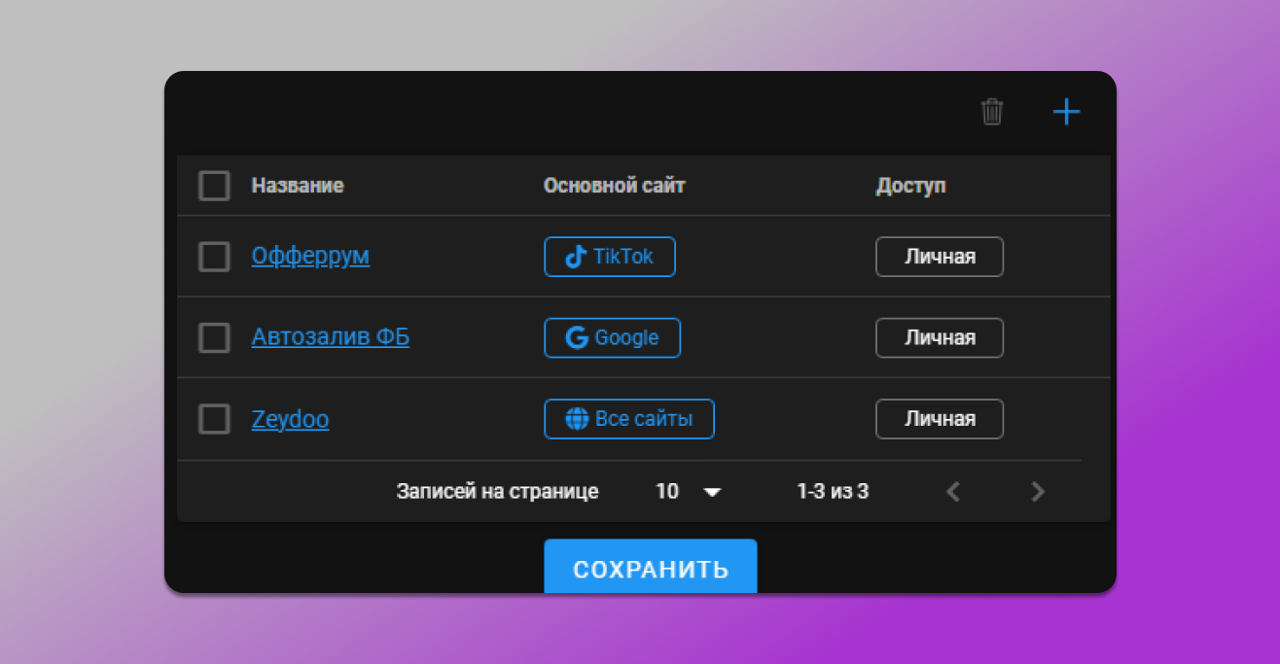
Task: Click the previous page arrow in pagination
Action: (x=953, y=492)
